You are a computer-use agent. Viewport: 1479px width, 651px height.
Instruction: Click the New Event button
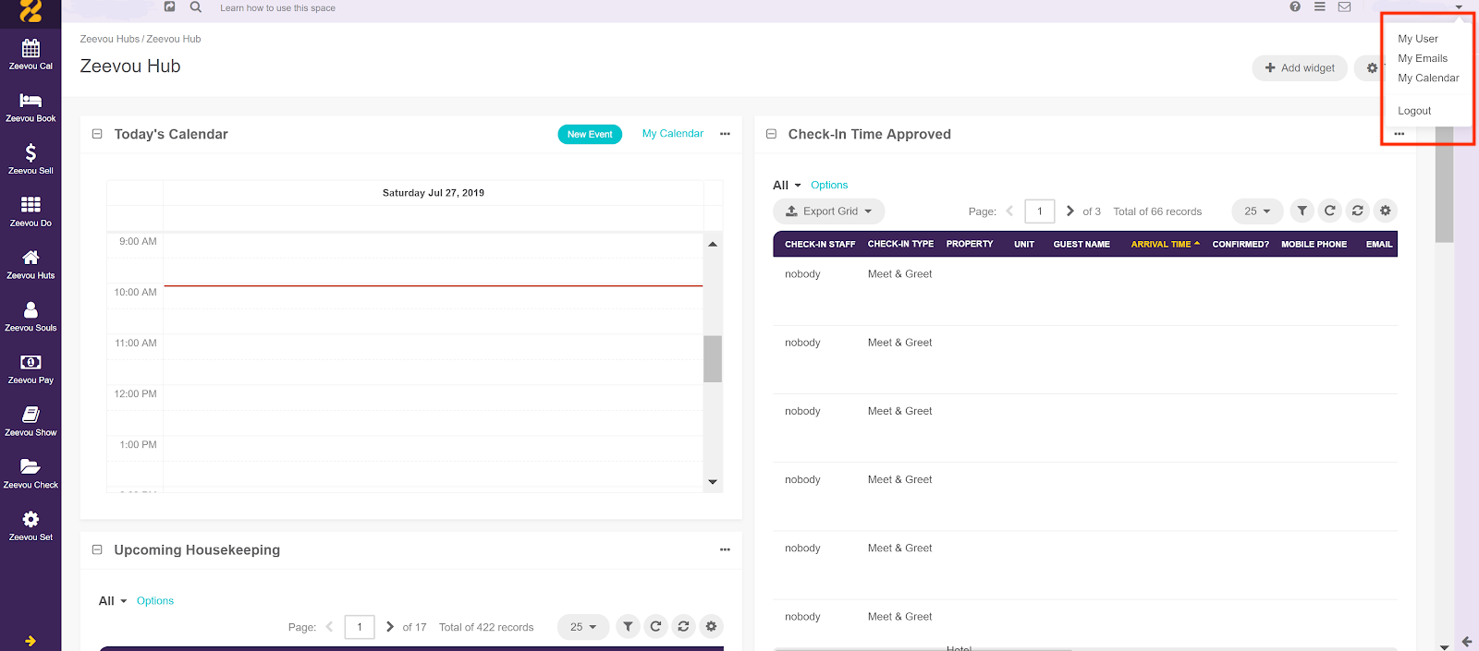[590, 134]
